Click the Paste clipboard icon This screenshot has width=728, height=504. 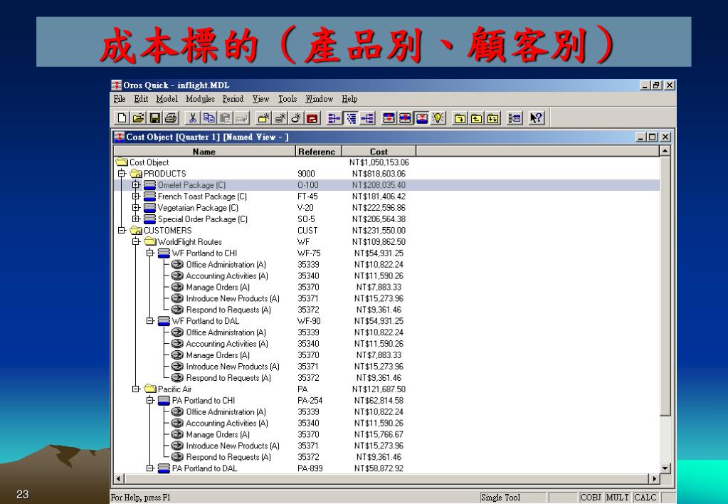[x=225, y=118]
